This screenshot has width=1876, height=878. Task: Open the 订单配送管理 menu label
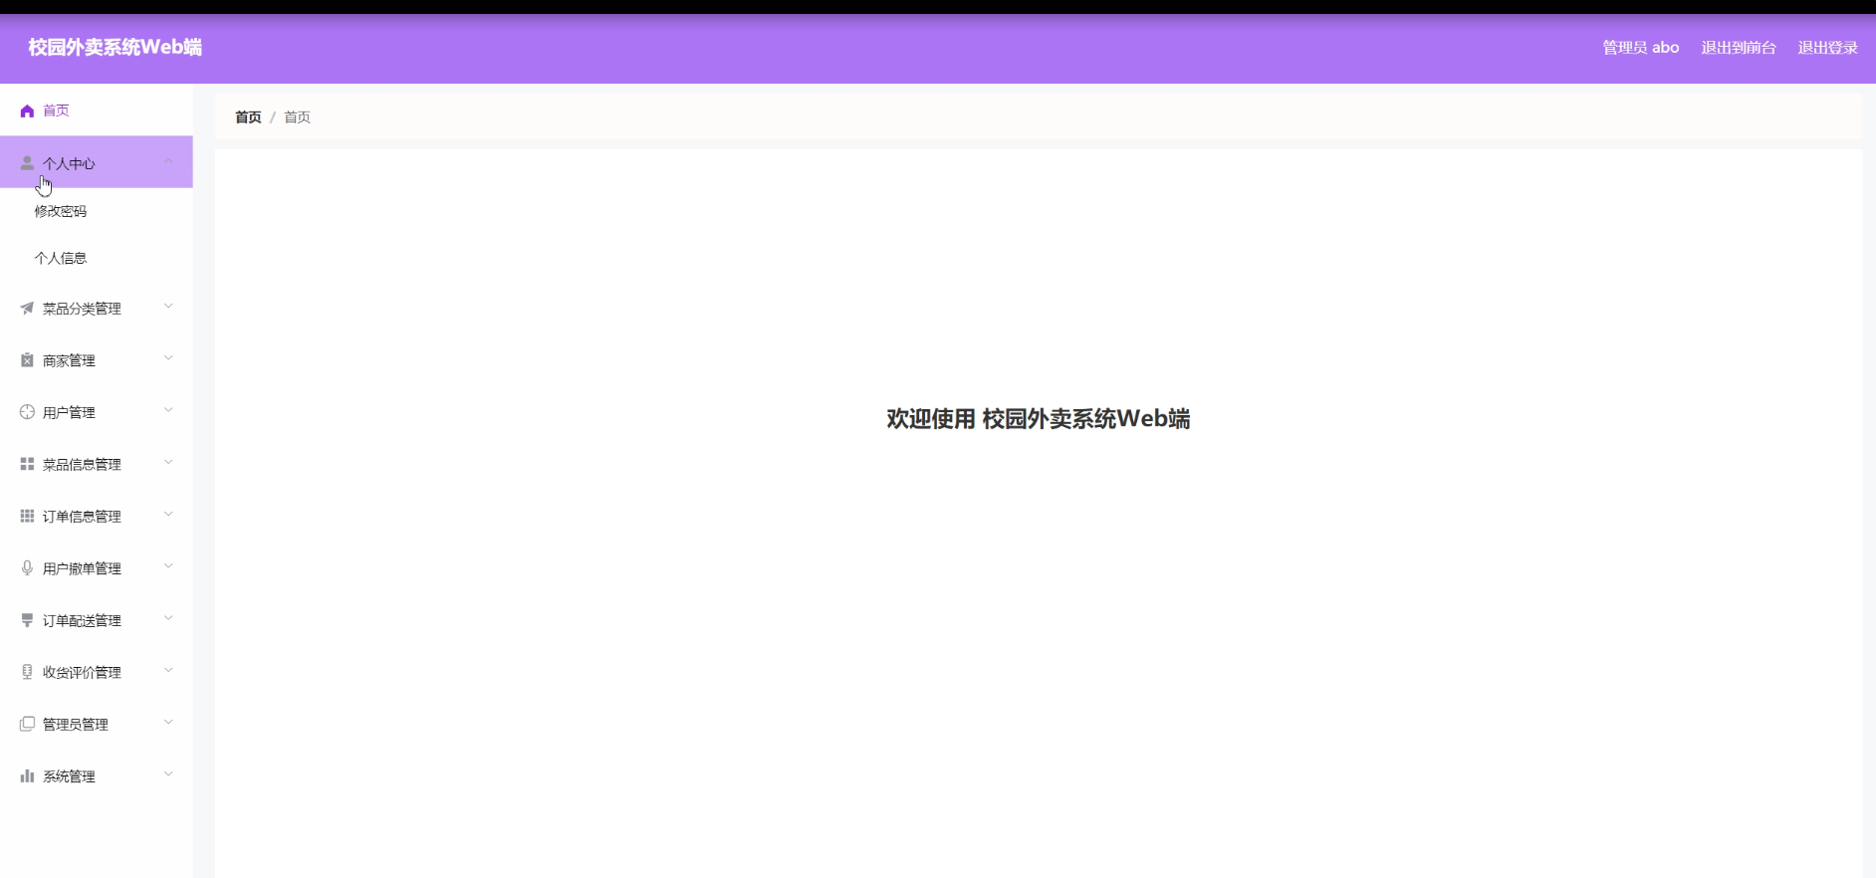82,620
